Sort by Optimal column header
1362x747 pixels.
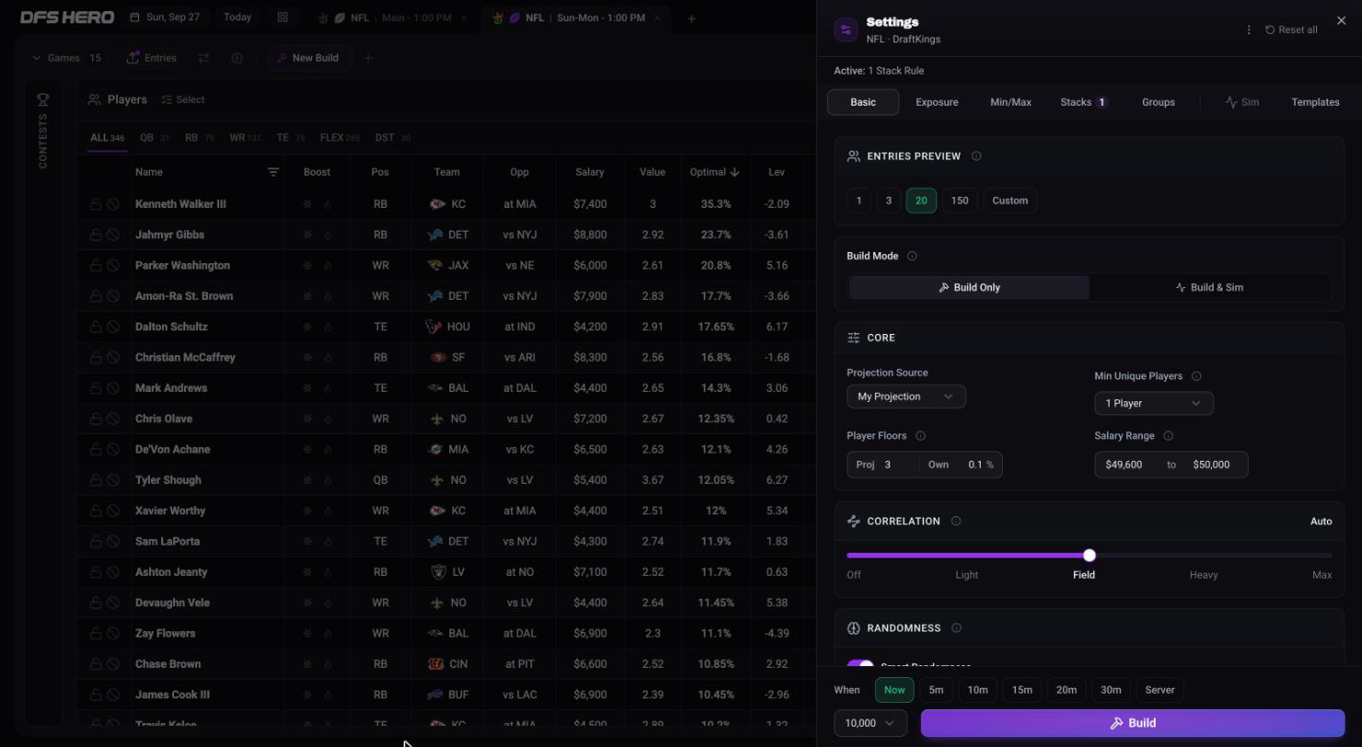point(715,172)
